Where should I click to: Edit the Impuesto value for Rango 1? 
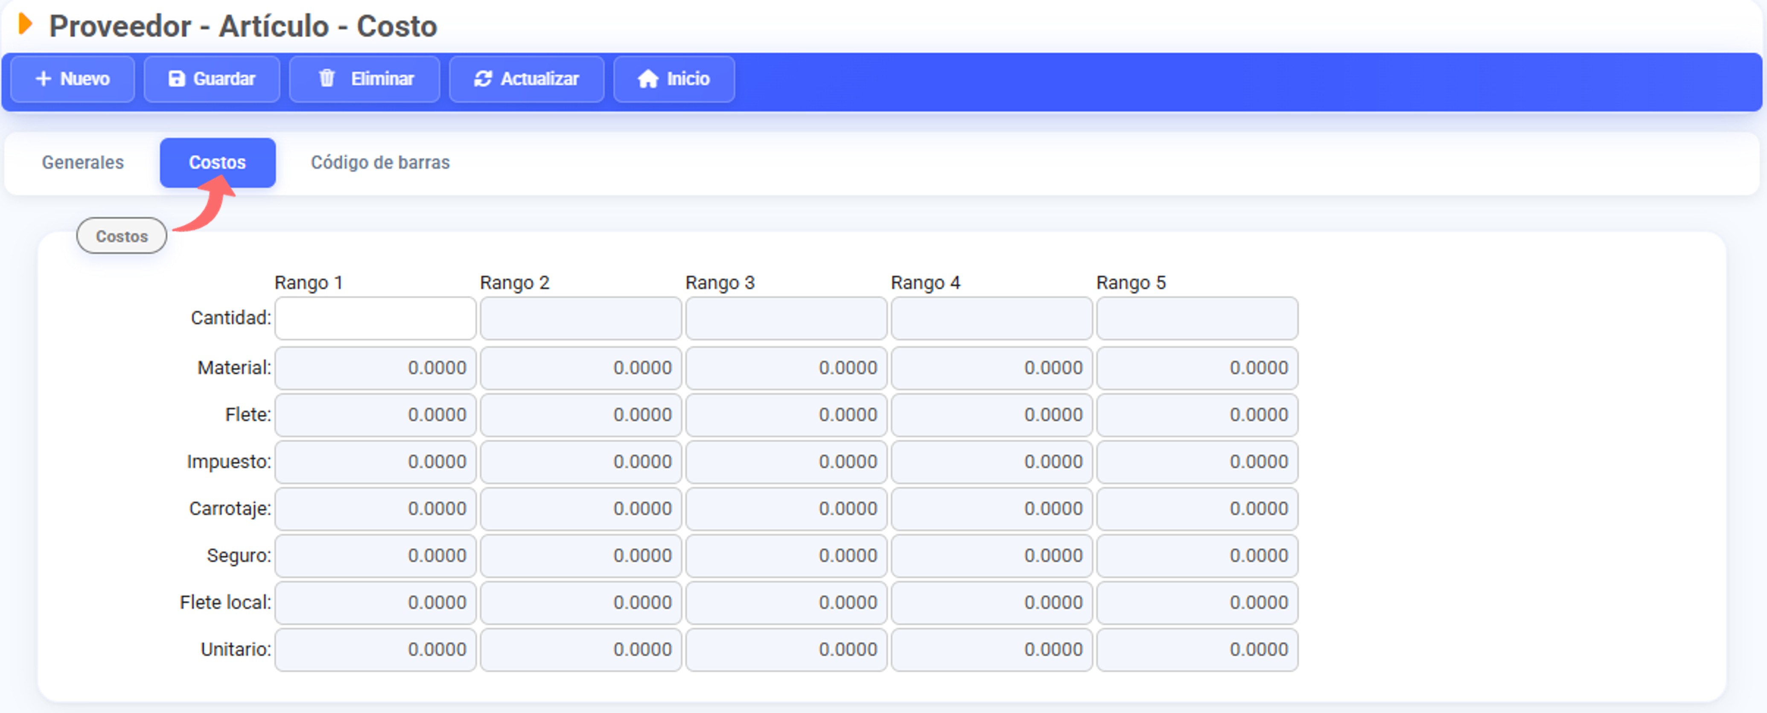(375, 462)
